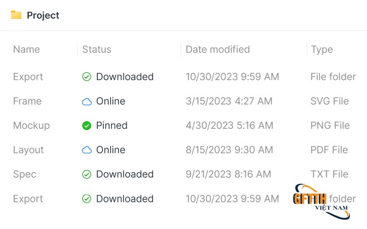Screen dimensions: 367x229
Task: Sort by the Name column header
Action: pyautogui.click(x=27, y=49)
